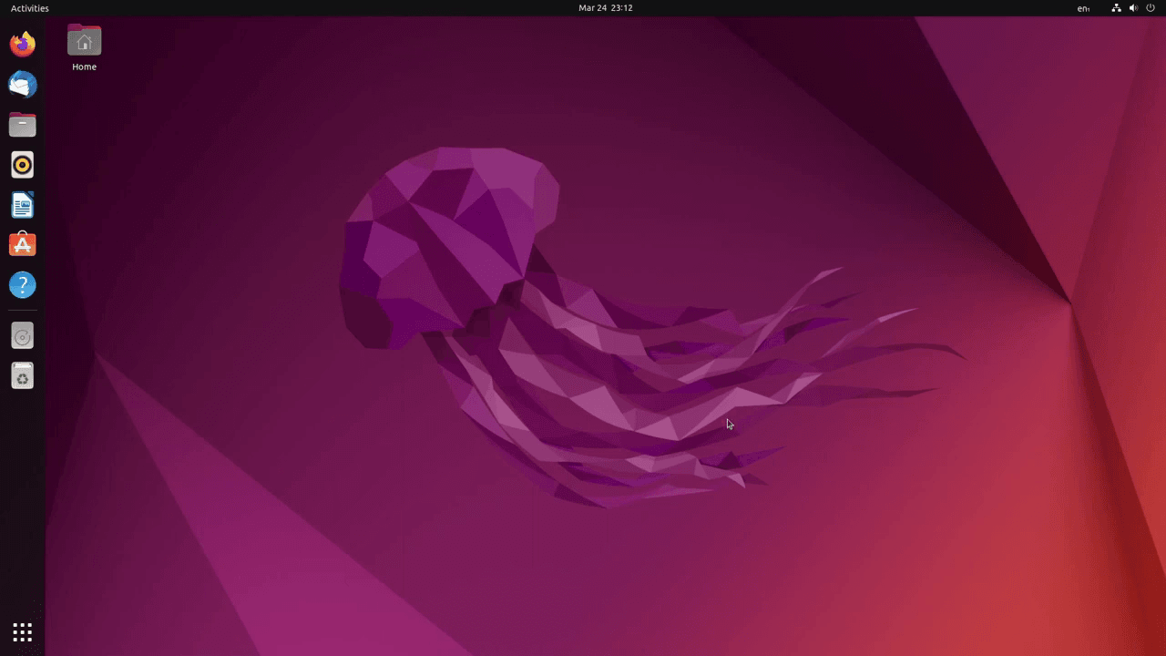Open the Disks utility from the dock
The image size is (1166, 656).
[x=22, y=335]
